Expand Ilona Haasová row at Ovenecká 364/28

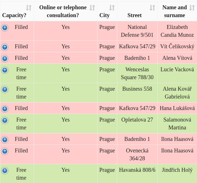pos(5,151)
